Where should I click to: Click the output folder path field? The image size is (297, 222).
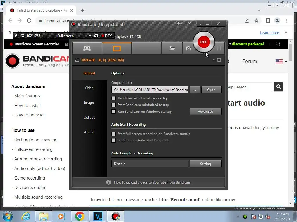(x=150, y=90)
